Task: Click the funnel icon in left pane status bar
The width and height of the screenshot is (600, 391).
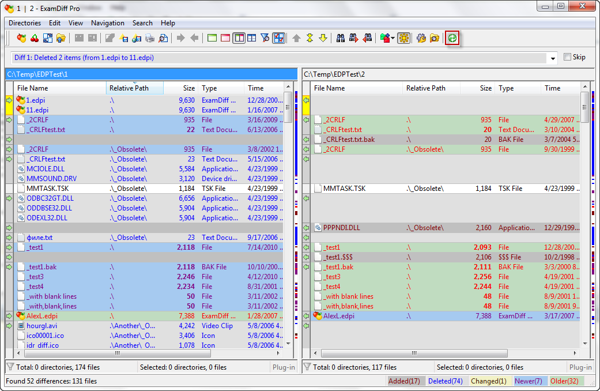Action: (x=10, y=367)
